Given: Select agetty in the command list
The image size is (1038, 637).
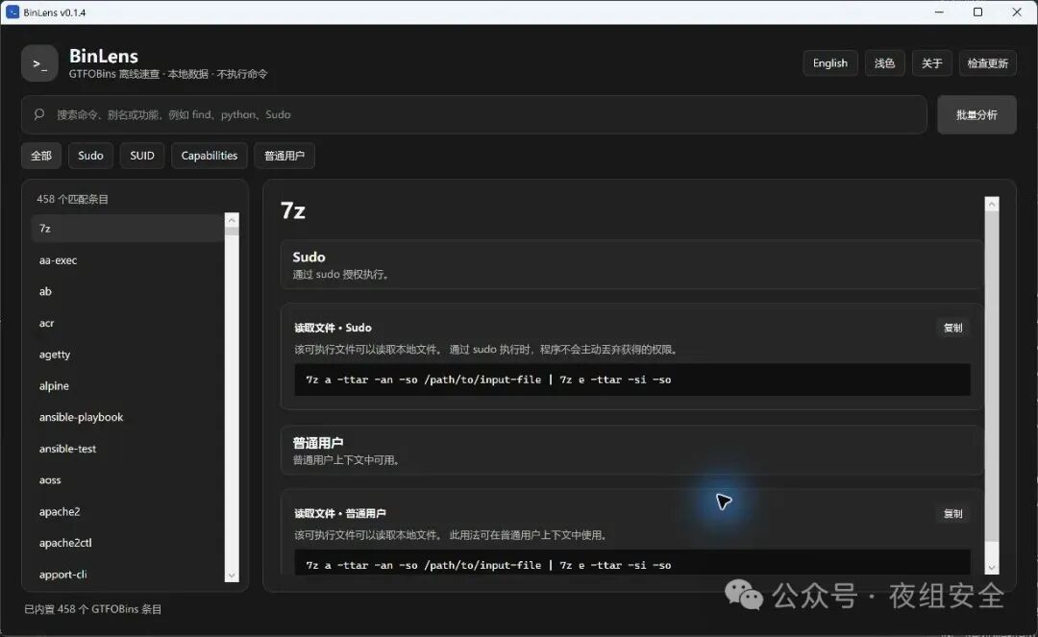Looking at the screenshot, I should 128,354.
